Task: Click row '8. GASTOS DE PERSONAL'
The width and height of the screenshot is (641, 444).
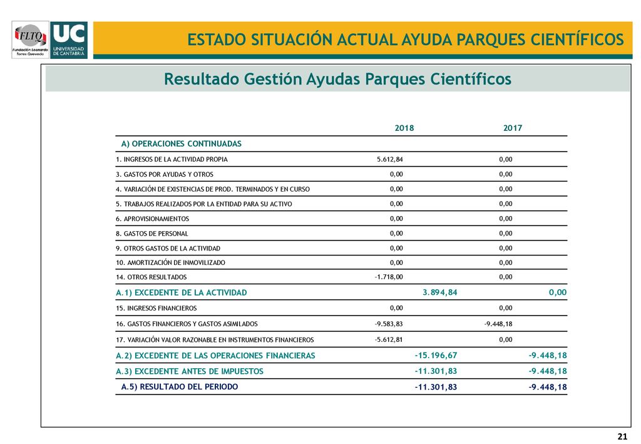Action: point(341,233)
